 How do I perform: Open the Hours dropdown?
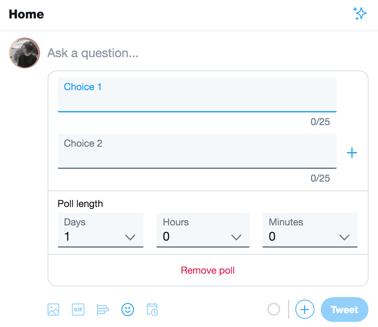203,230
